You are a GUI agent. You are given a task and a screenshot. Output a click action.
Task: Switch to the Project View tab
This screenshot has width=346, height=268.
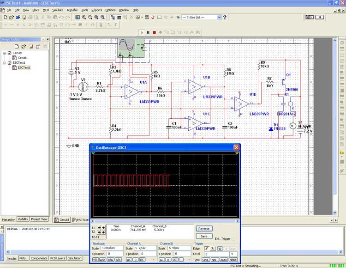[x=39, y=219]
